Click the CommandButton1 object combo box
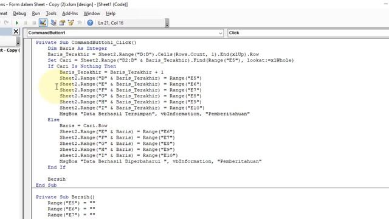This screenshot has width=389, height=219. click(x=125, y=33)
